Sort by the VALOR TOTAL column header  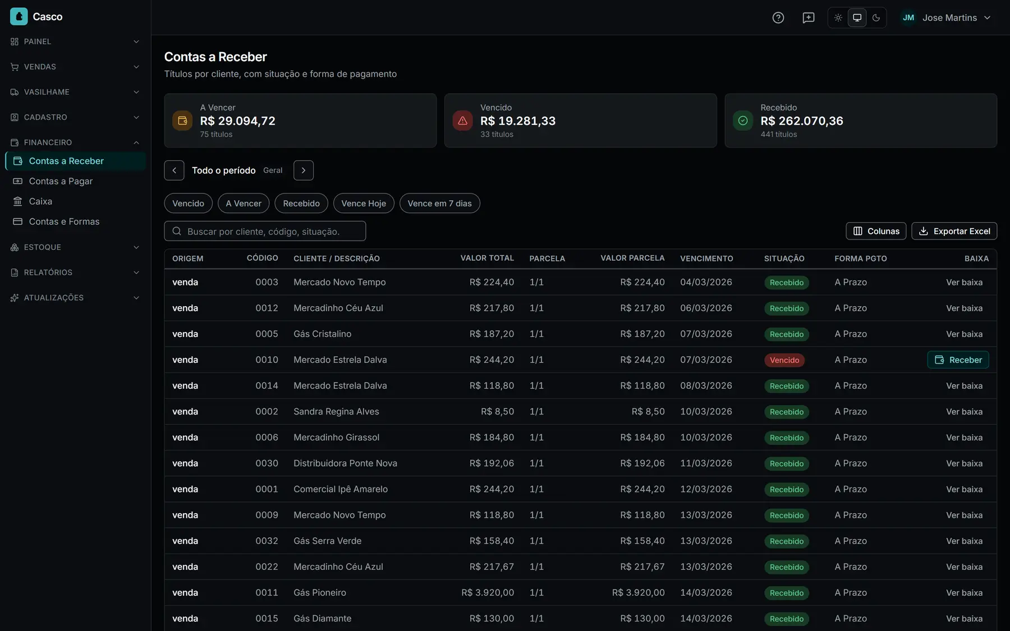coord(487,258)
